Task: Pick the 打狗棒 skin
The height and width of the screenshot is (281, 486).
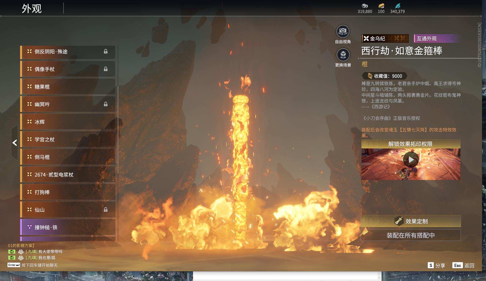Action: (68, 192)
